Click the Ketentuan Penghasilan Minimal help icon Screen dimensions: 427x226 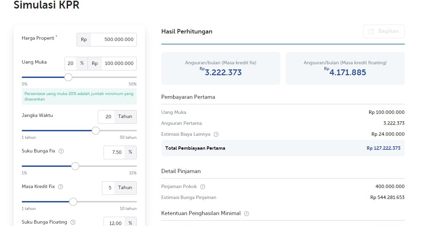pos(246,213)
